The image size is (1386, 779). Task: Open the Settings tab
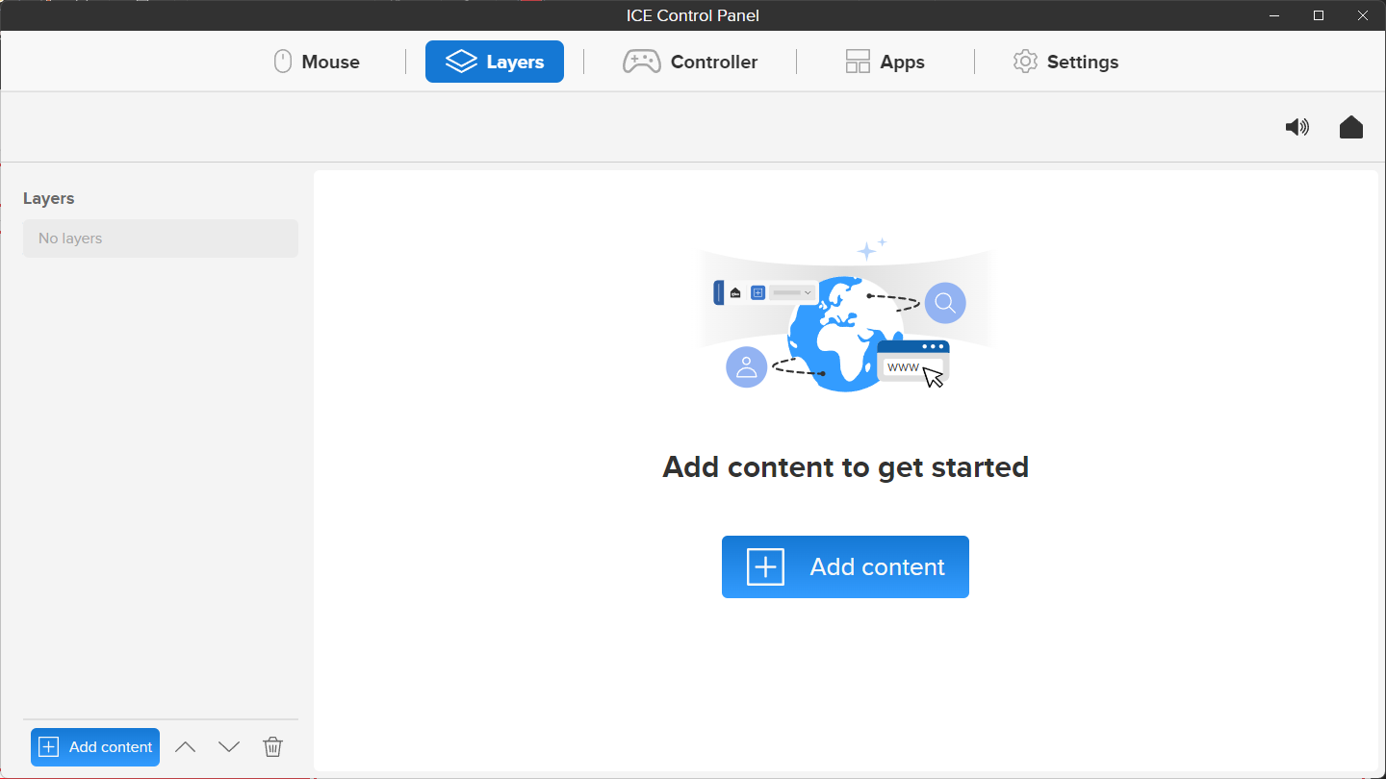click(x=1065, y=62)
